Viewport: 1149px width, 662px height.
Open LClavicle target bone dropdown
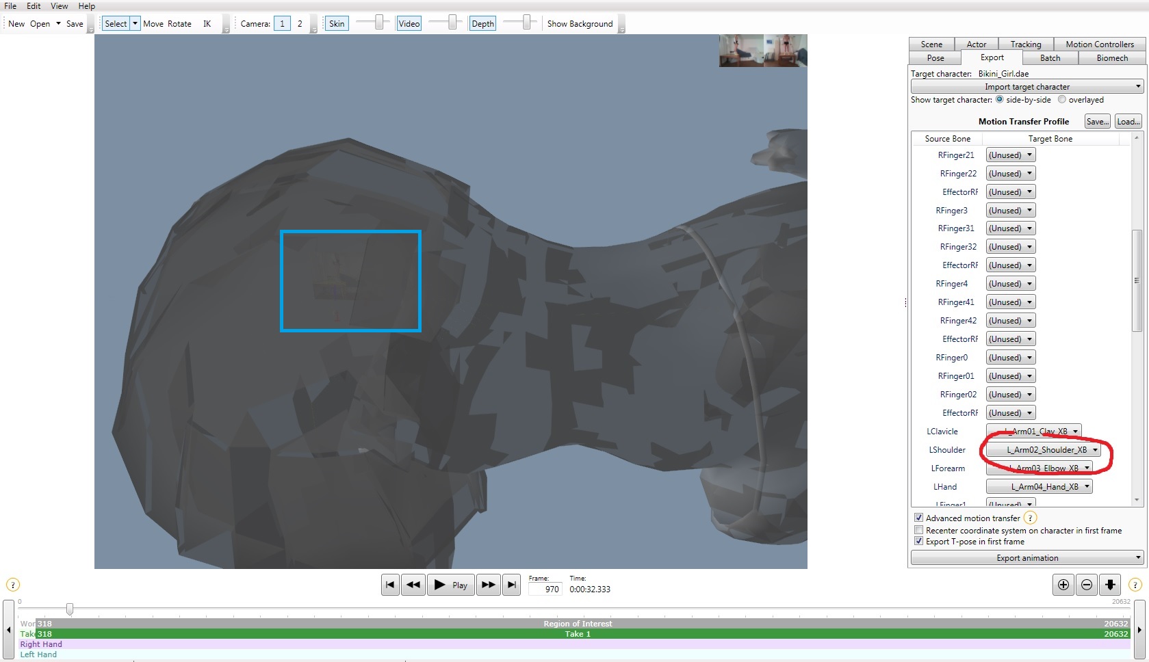point(1033,432)
